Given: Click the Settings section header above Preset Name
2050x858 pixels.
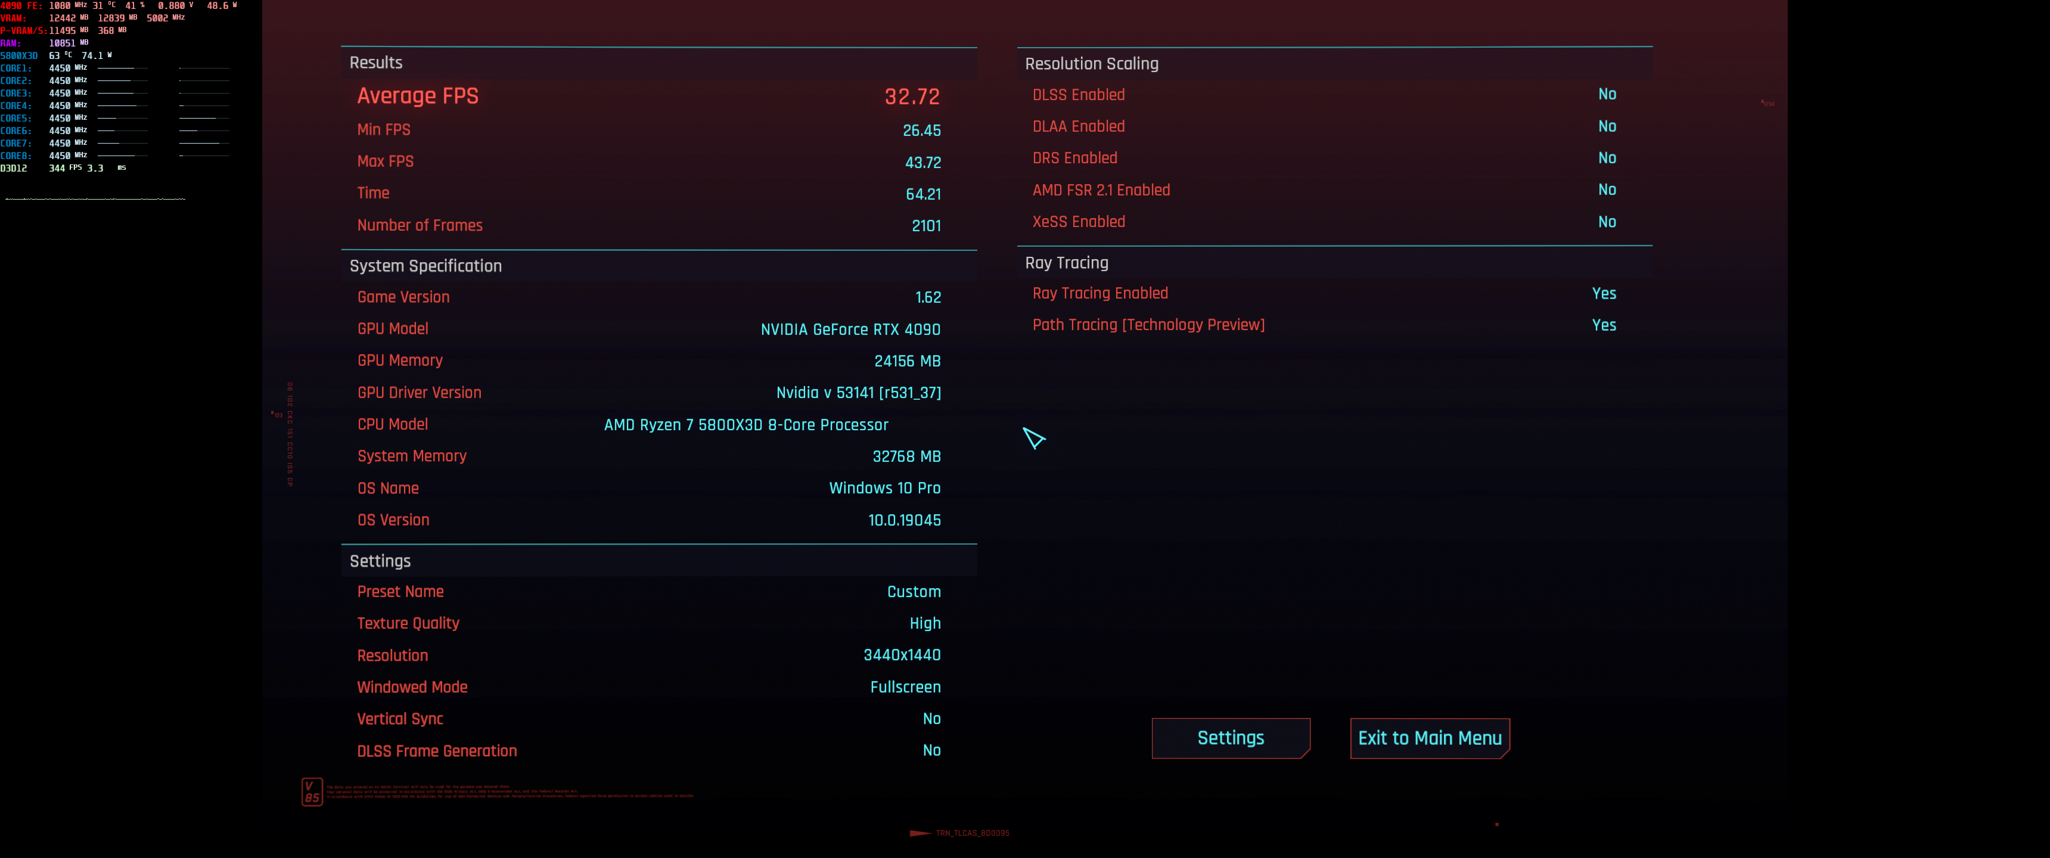Looking at the screenshot, I should pos(380,560).
